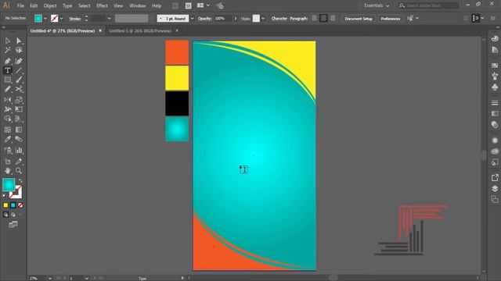Activate the Type tool
The image size is (501, 281).
click(x=7, y=70)
